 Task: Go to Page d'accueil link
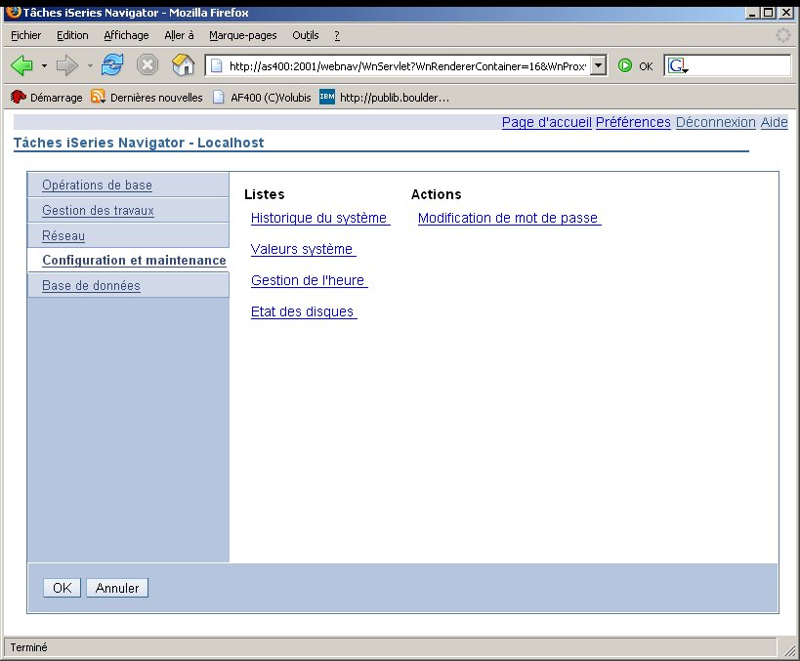[546, 122]
